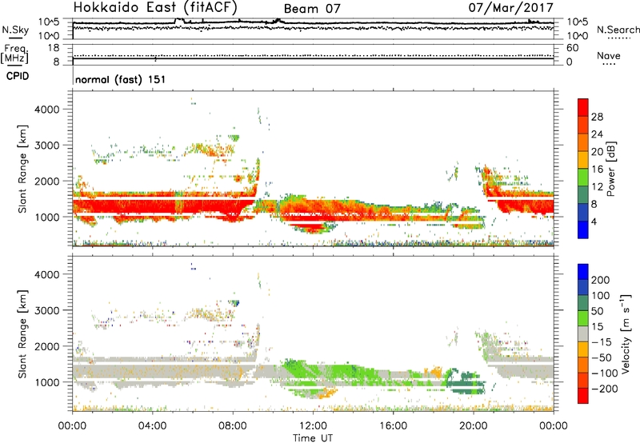Click the "Power [dB]" colorbar title
Image resolution: width=640 pixels, height=443 pixels.
coord(611,169)
